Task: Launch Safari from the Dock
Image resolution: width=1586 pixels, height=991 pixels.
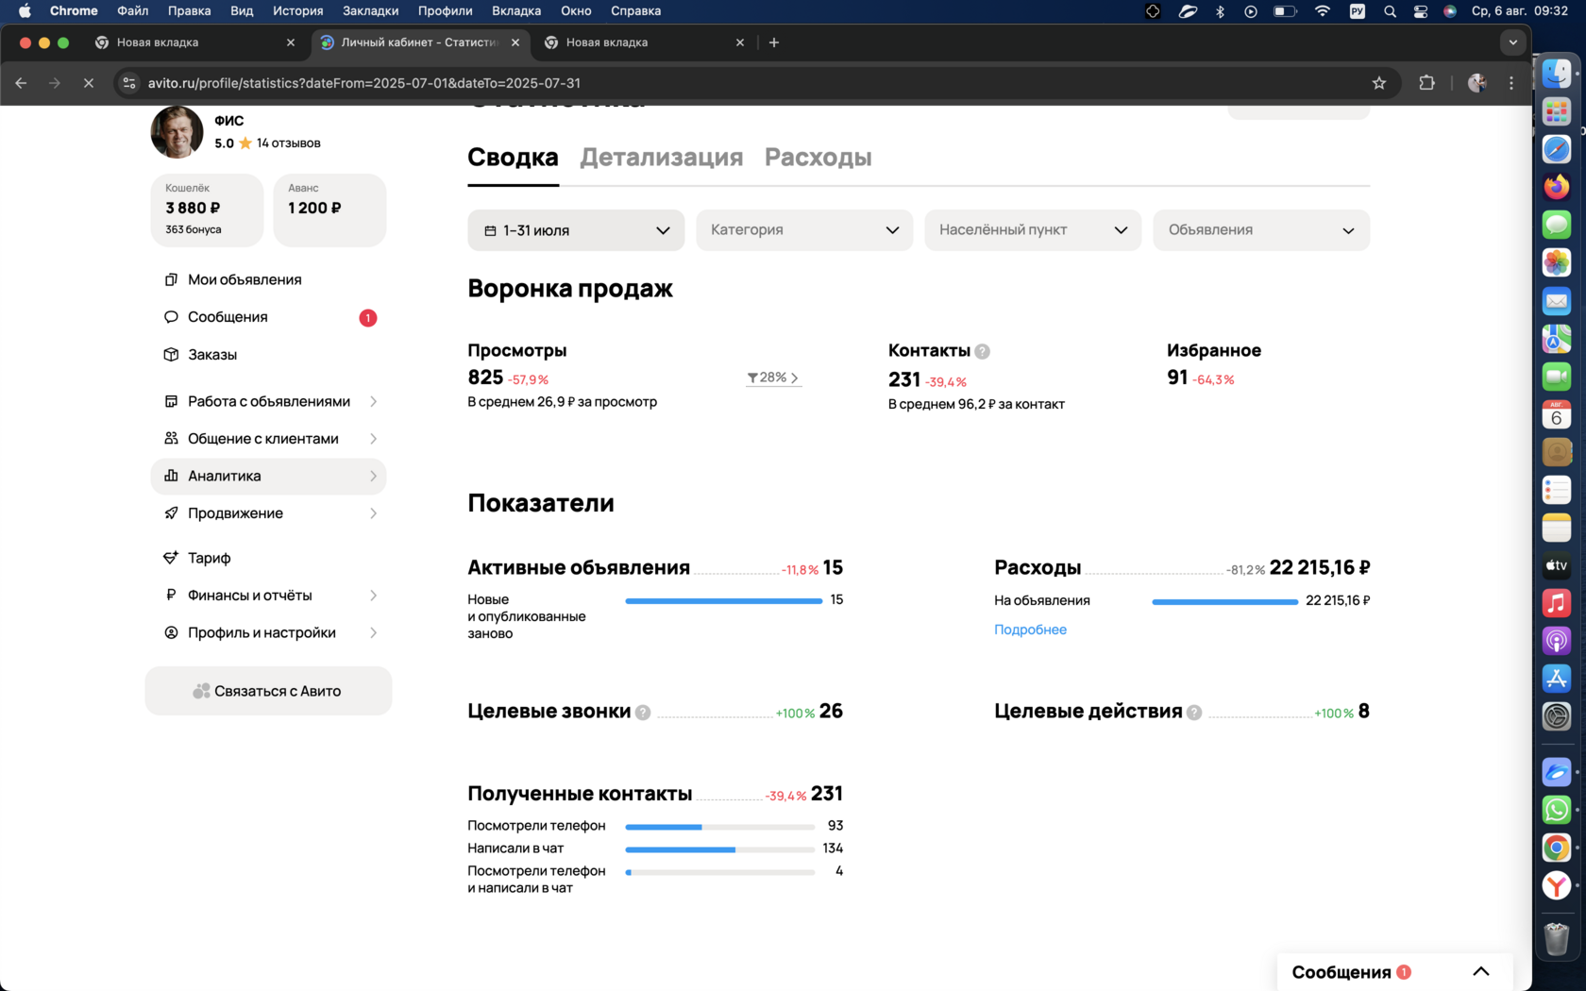Action: [1557, 149]
